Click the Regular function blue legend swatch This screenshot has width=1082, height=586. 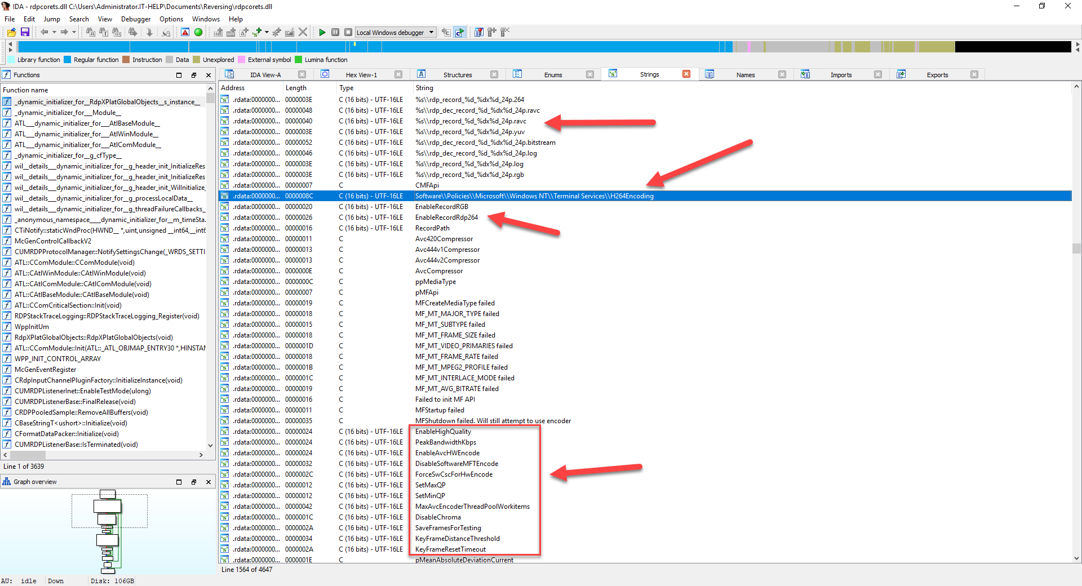click(68, 60)
